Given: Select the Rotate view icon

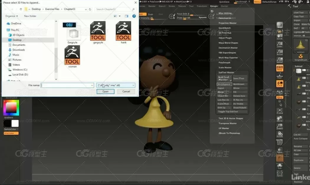Looking at the screenshot, I should pos(280,134).
